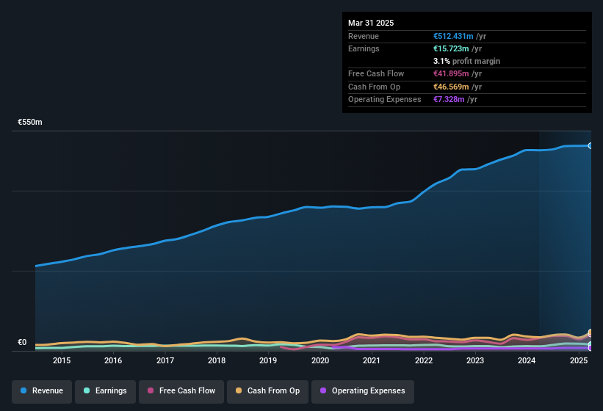Image resolution: width=603 pixels, height=411 pixels.
Task: Click the 2021 x-axis label
Action: pyautogui.click(x=372, y=360)
